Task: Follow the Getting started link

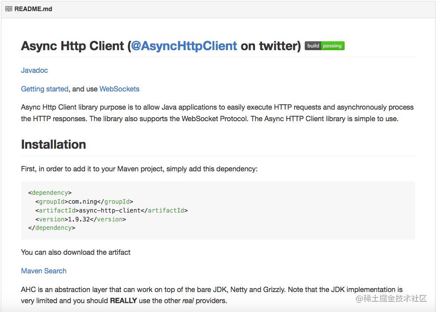Action: [44, 89]
